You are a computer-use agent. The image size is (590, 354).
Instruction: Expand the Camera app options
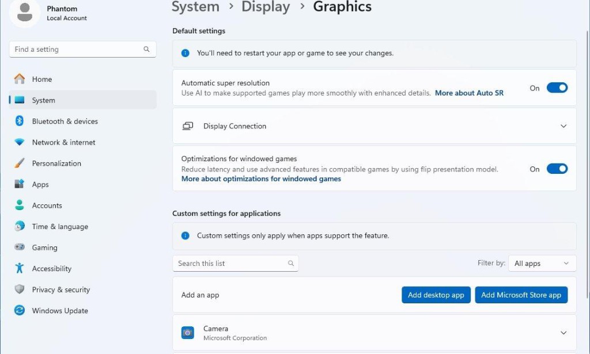[563, 332]
